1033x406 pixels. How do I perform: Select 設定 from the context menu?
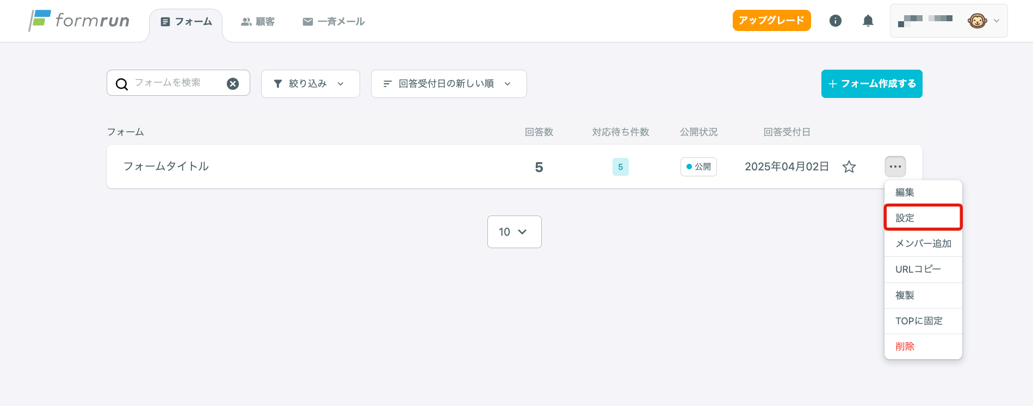(923, 218)
